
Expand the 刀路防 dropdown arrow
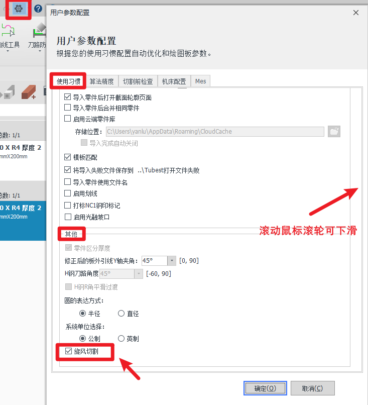tap(40, 51)
